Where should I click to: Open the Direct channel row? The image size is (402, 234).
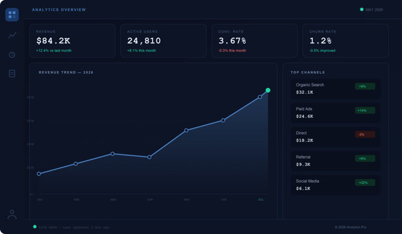coord(336,136)
